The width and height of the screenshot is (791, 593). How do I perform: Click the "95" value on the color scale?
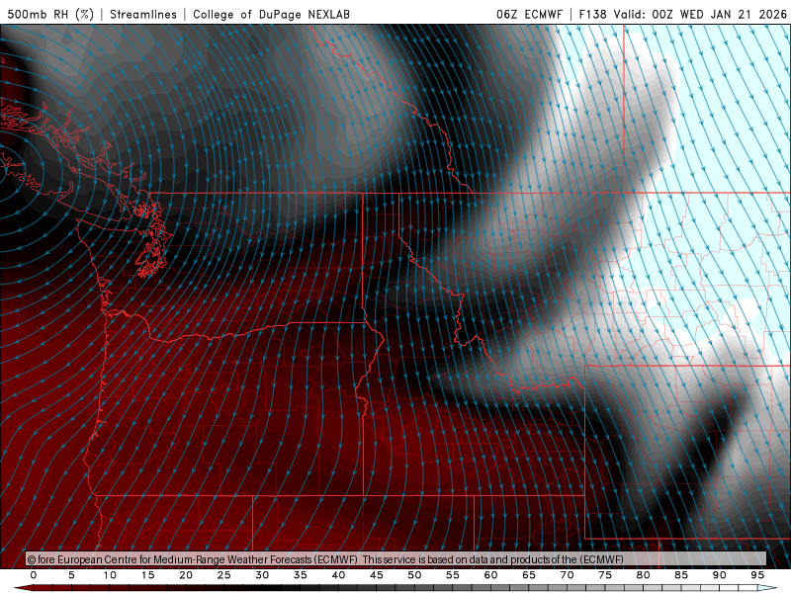(757, 575)
